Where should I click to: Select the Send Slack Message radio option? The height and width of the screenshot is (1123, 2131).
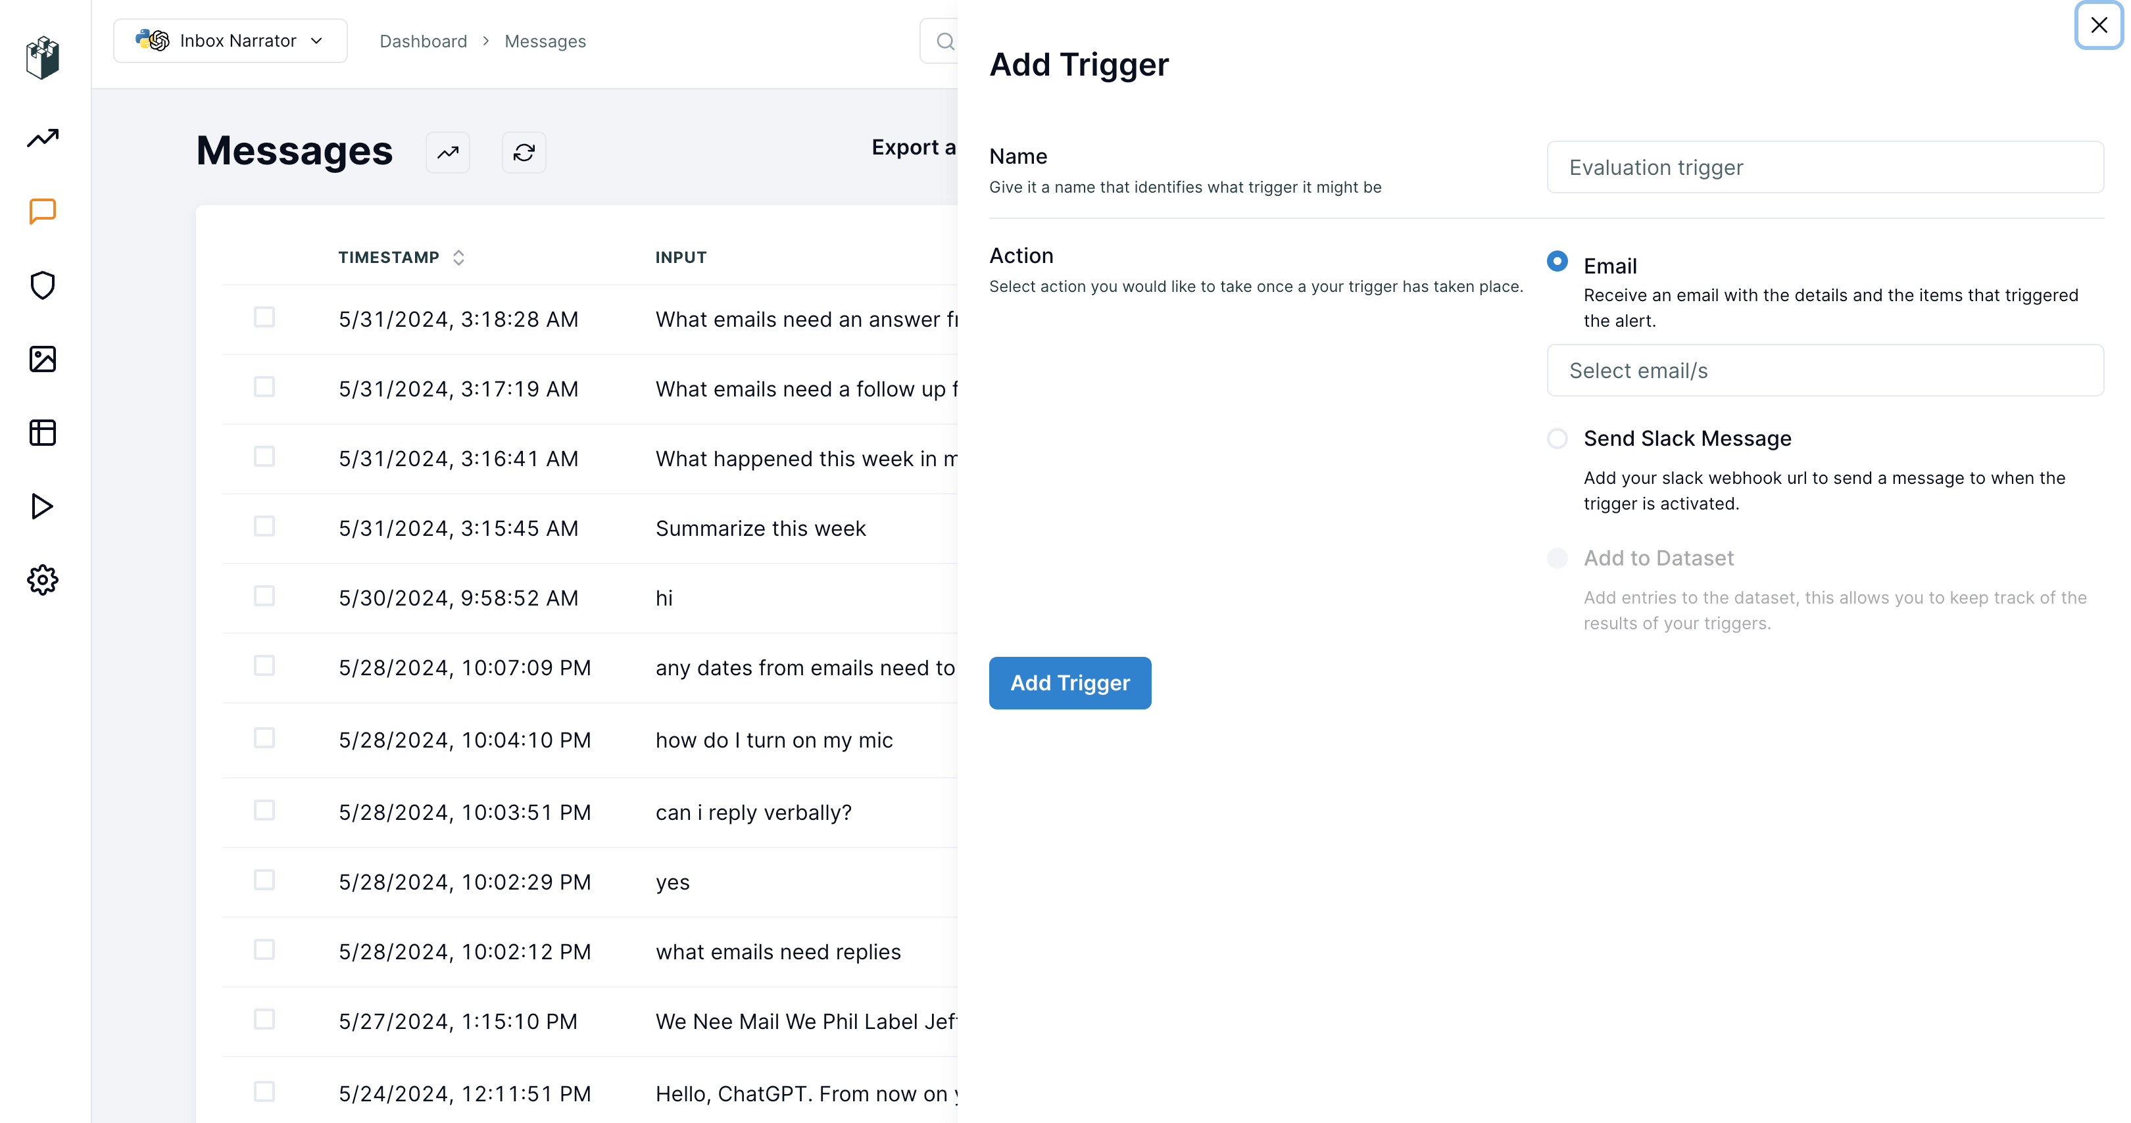coord(1557,439)
